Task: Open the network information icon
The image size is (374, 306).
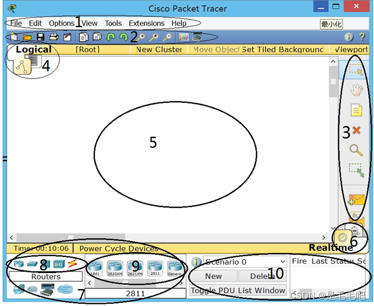Action: [349, 37]
